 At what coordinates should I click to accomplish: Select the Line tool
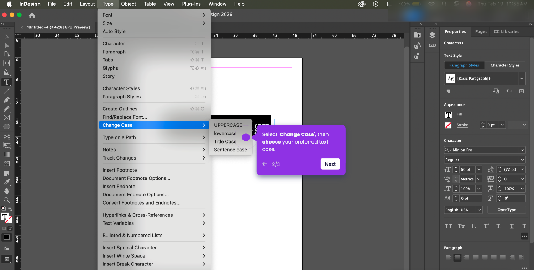6,91
